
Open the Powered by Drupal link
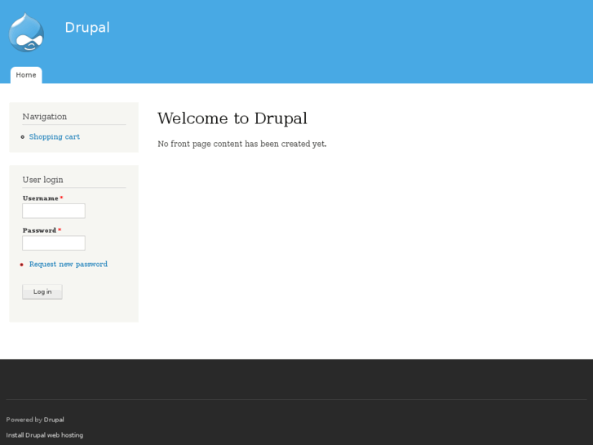(54, 420)
